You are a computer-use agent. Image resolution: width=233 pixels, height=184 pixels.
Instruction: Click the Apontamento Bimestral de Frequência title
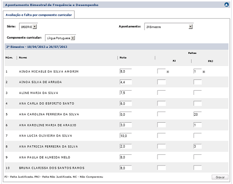(x=52, y=5)
